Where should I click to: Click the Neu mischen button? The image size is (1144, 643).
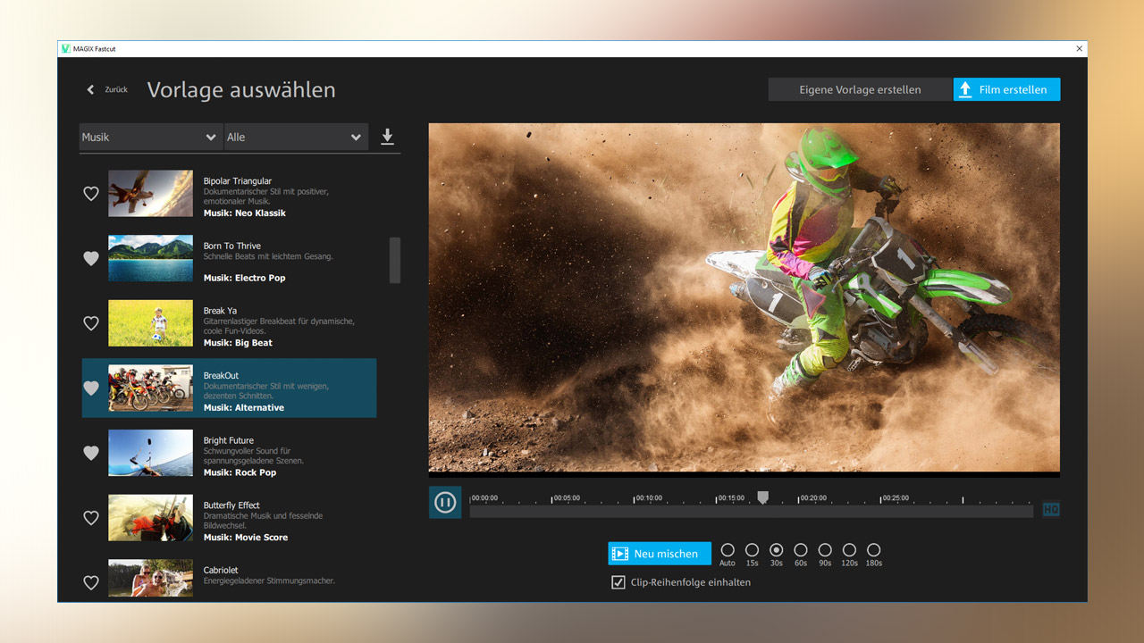click(659, 553)
